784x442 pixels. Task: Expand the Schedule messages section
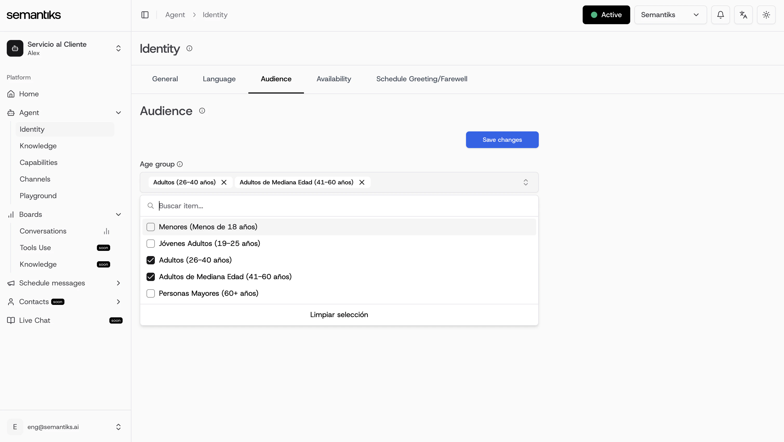(118, 283)
